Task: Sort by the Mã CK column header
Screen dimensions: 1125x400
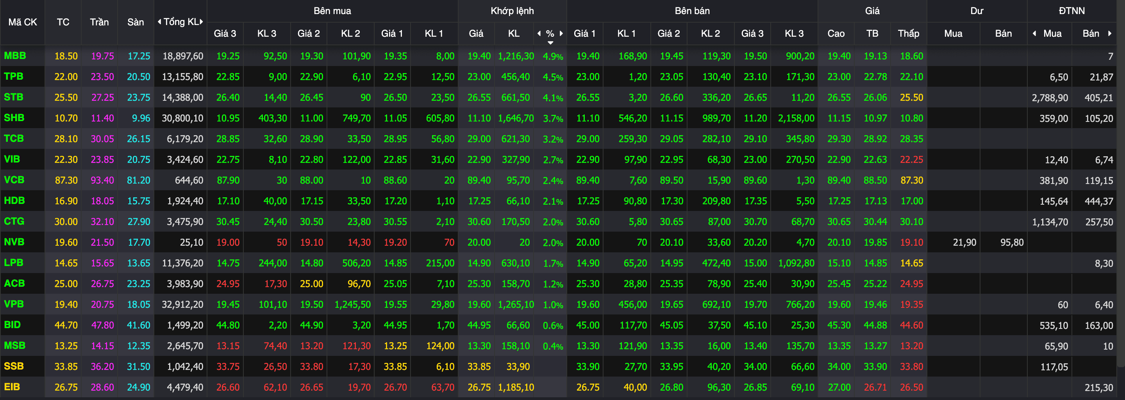Action: coord(23,22)
